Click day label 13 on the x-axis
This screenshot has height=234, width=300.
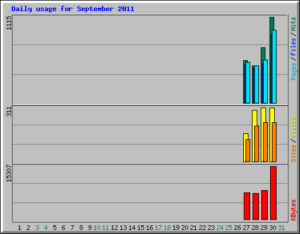(123, 228)
